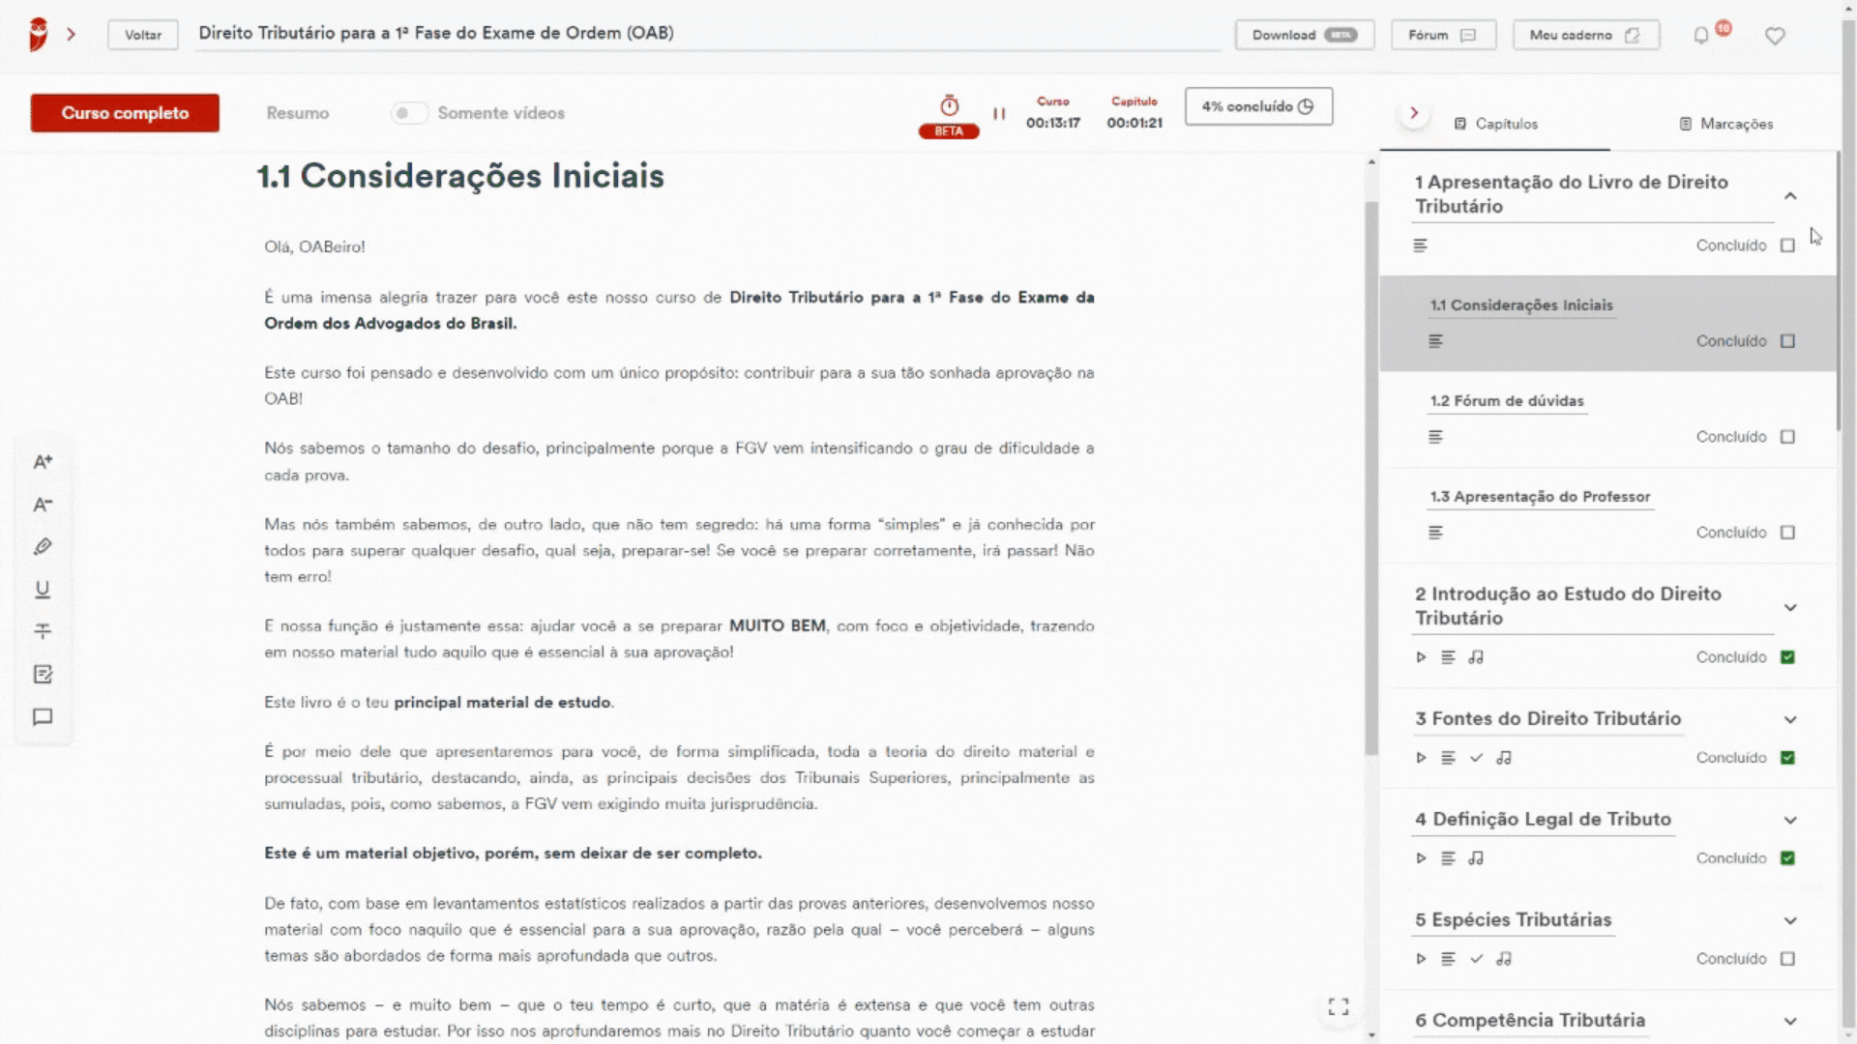Screen dimensions: 1857x1044
Task: Collapse chapter 1 Apresentação do Livro
Action: point(1790,196)
